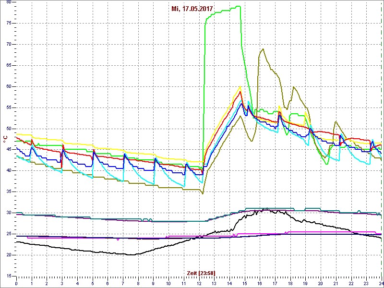
Task: Click hour '7' on the time axis
Action: pyautogui.click(x=123, y=283)
